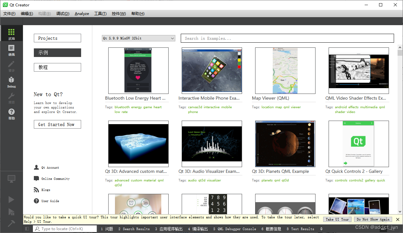
Task: Click the Projects button
Action: [x=57, y=38]
